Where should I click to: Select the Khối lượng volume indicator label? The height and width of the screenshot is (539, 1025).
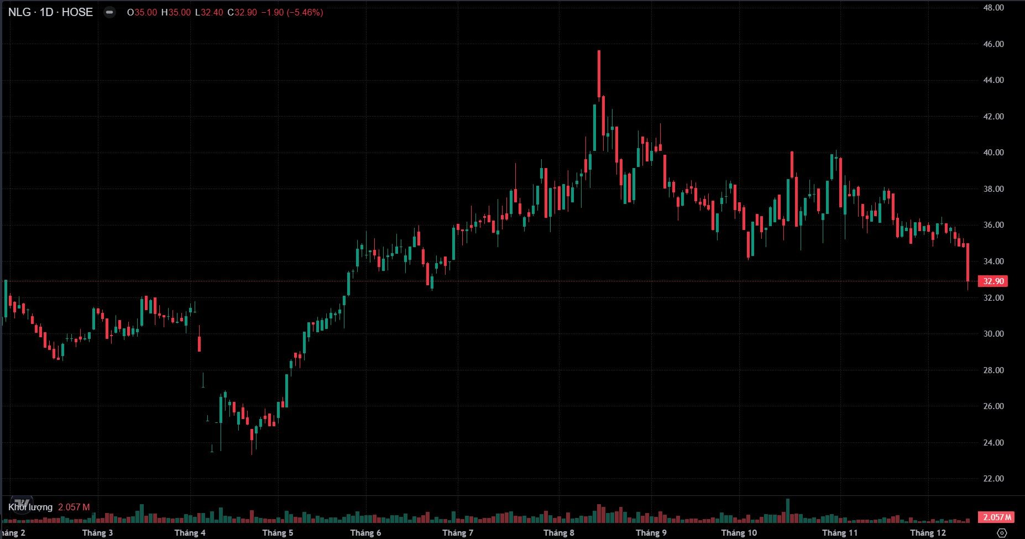(30, 507)
